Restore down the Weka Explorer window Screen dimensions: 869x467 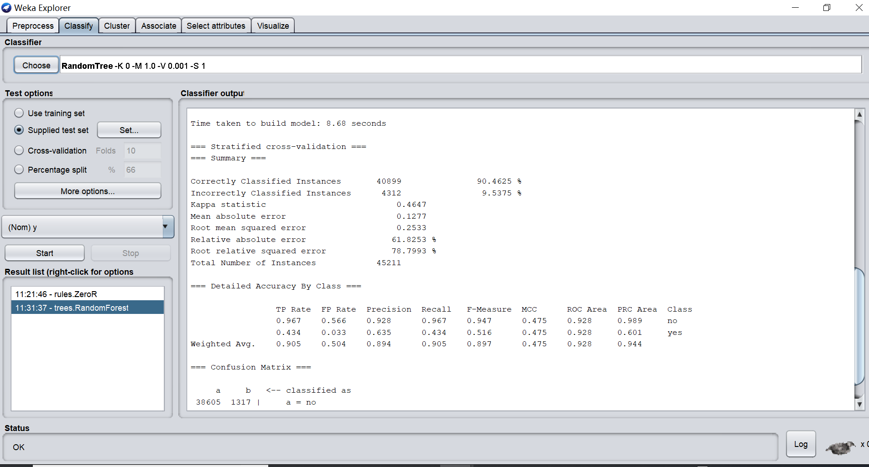[x=827, y=8]
